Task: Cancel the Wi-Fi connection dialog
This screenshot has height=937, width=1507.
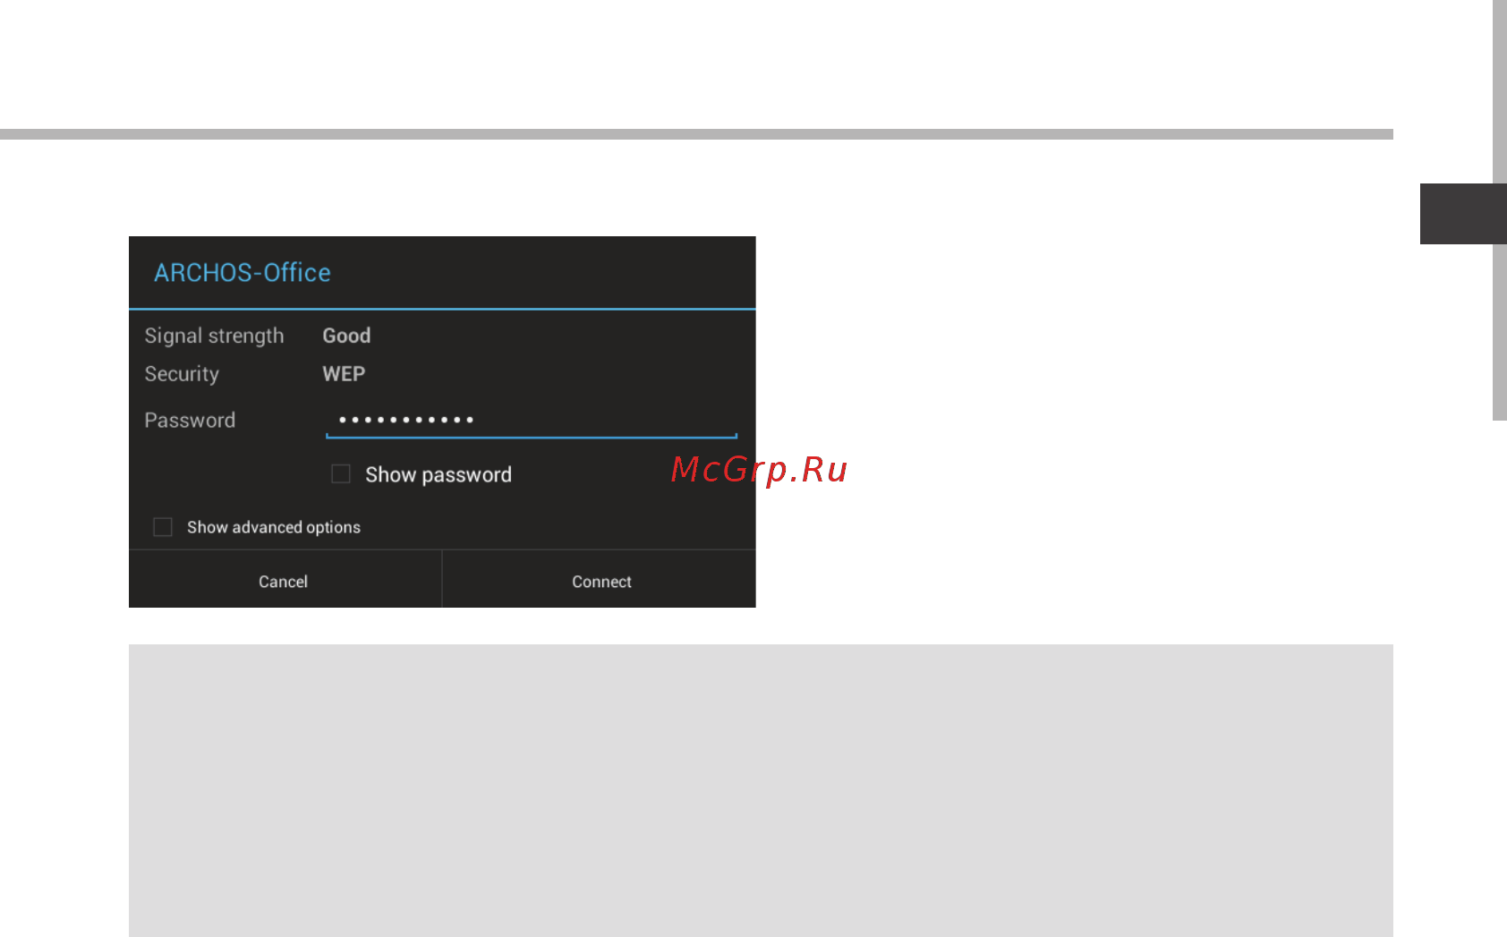Action: coord(285,580)
